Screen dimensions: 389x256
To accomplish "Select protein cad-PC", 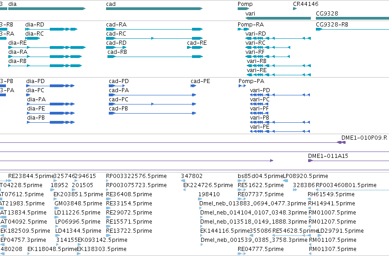I will coord(153,104).
